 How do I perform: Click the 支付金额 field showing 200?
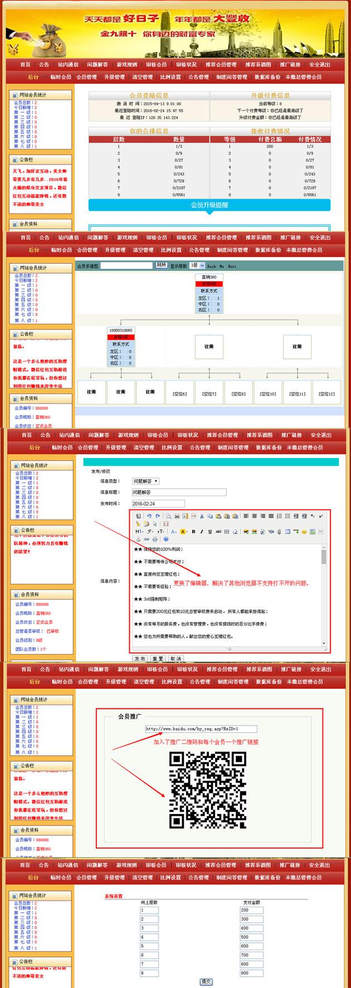pos(251,910)
